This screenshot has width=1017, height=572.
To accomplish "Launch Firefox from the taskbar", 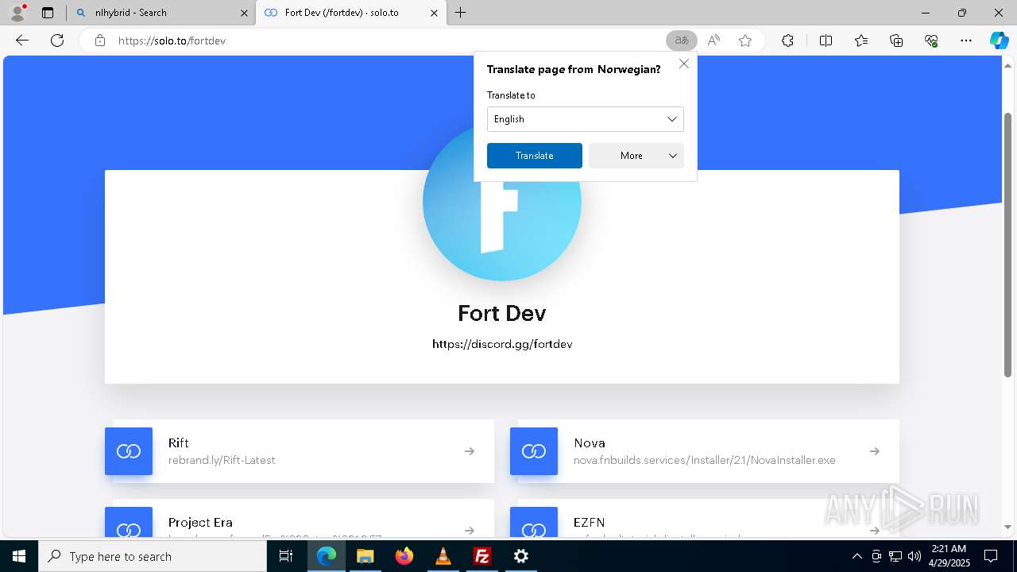I will tap(404, 556).
